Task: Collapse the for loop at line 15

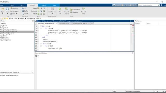Action: (x=41, y=44)
